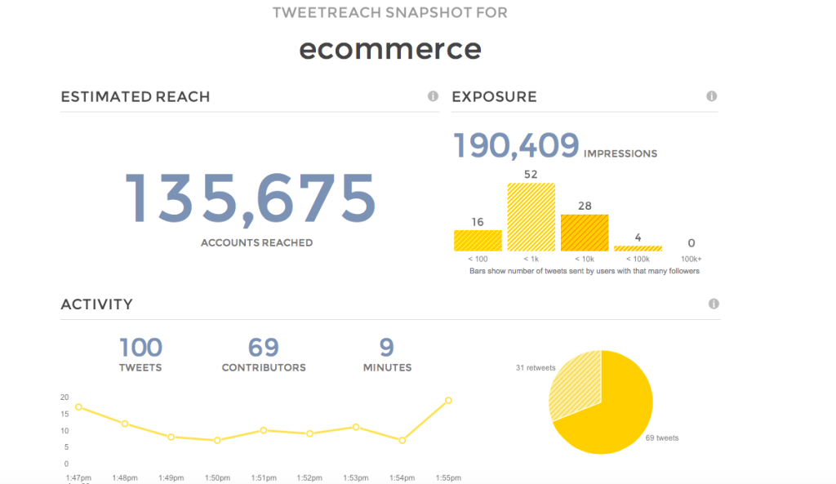This screenshot has height=484, width=836.
Task: Open the Exposure info icon
Action: coord(711,96)
